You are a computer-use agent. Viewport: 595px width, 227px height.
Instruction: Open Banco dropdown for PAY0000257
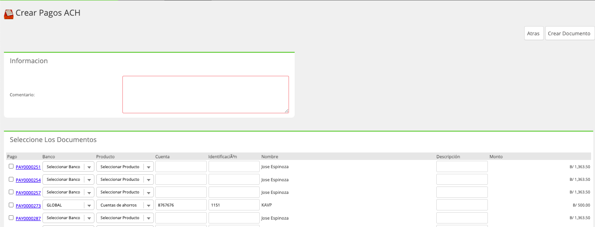(68, 192)
